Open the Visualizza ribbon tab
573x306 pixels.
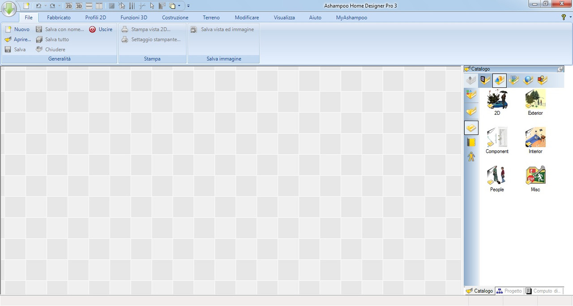(x=284, y=17)
